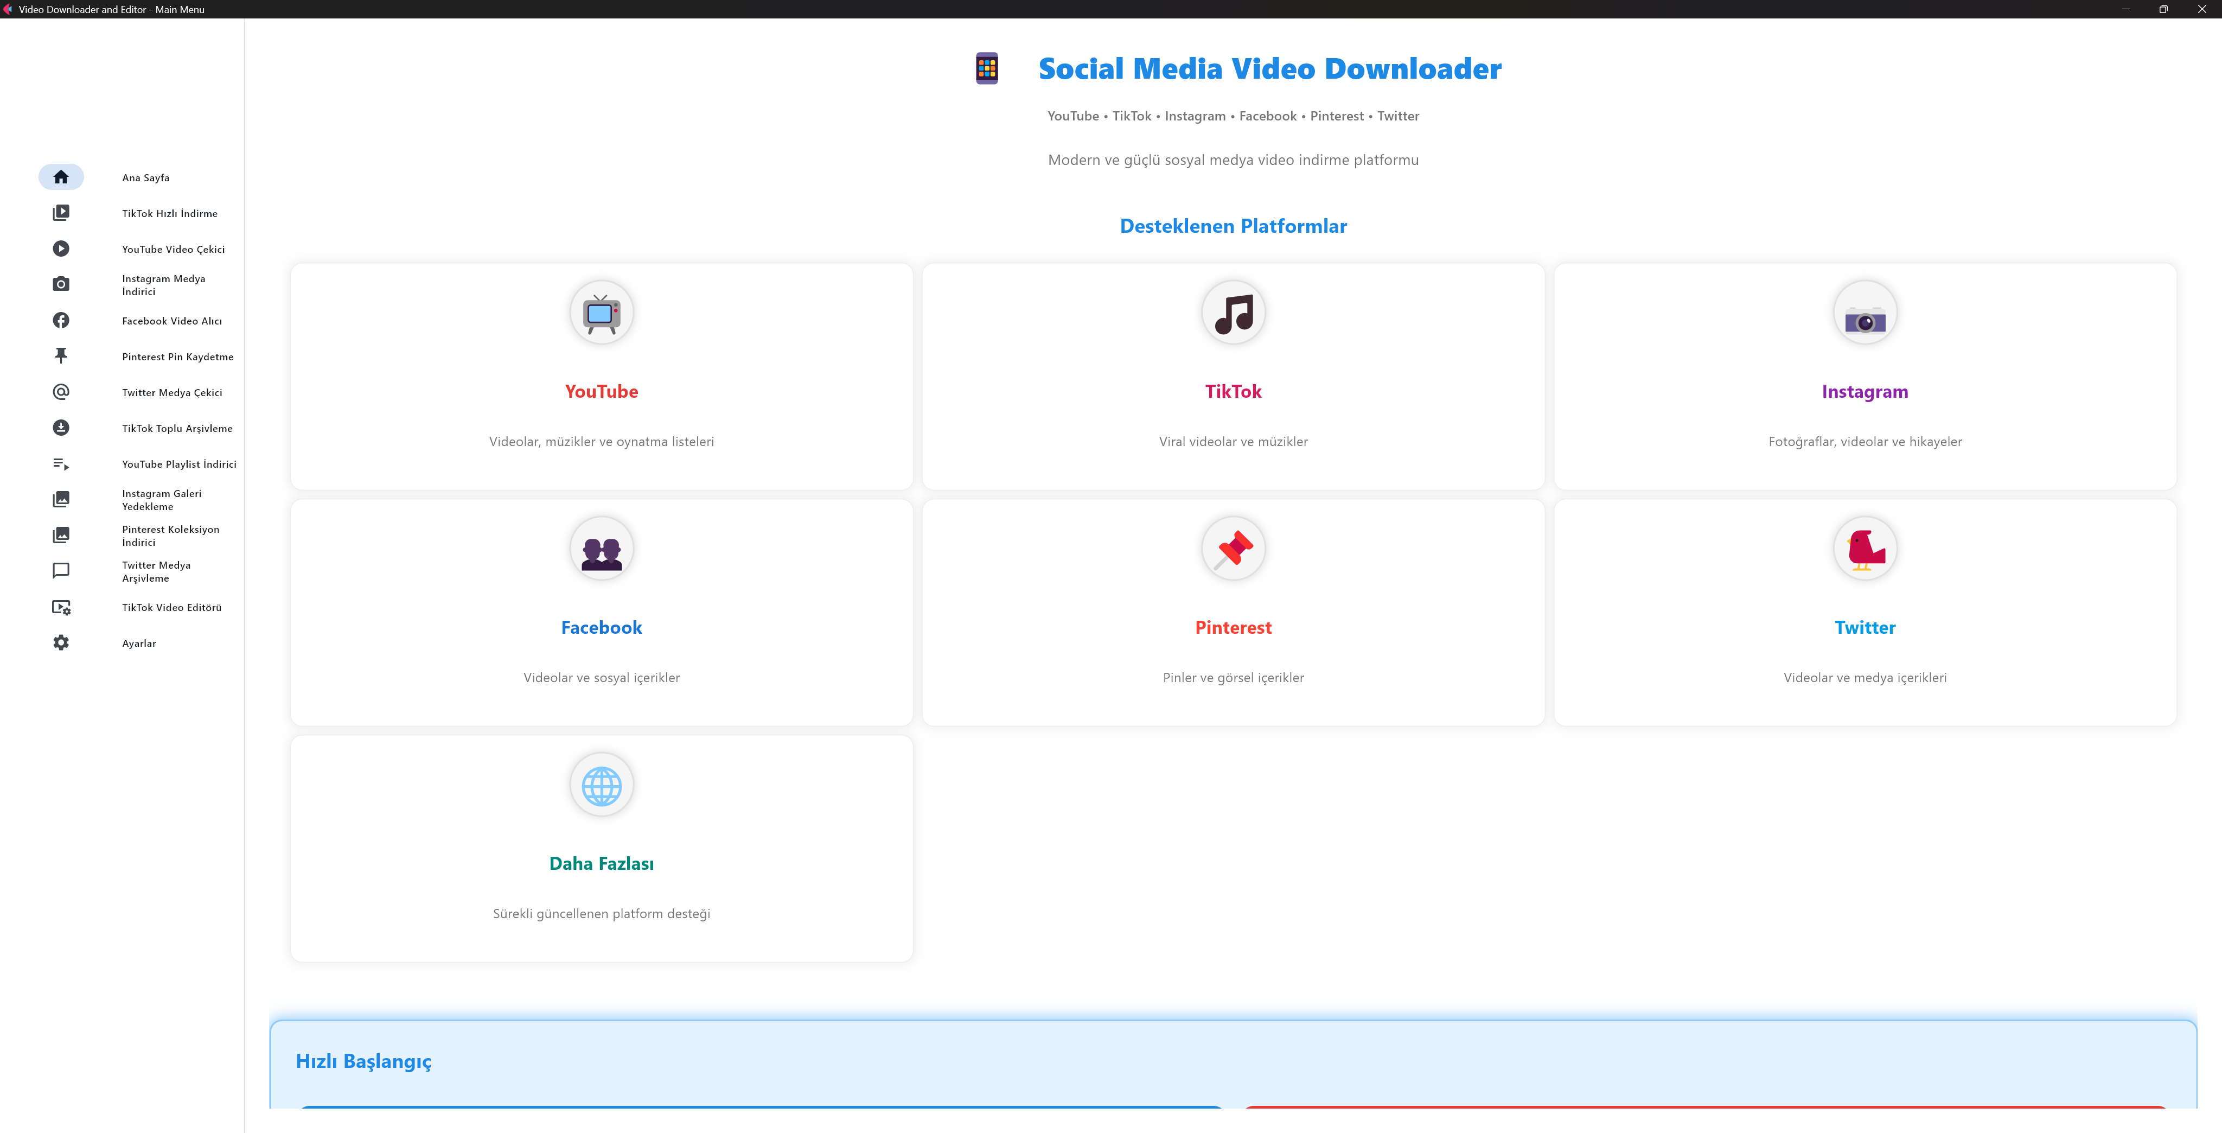2222x1133 pixels.
Task: Click the Hızlı Başlangıç heading
Action: point(363,1061)
